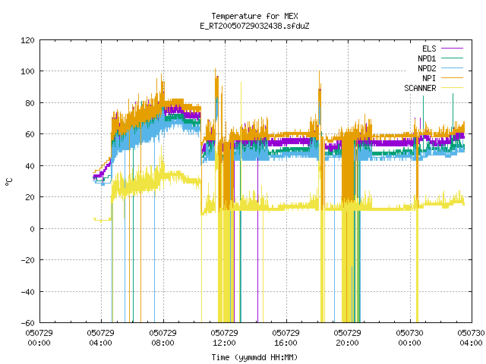Click the x-axis label 050729 20:00
This screenshot has width=486, height=364.
[348, 338]
